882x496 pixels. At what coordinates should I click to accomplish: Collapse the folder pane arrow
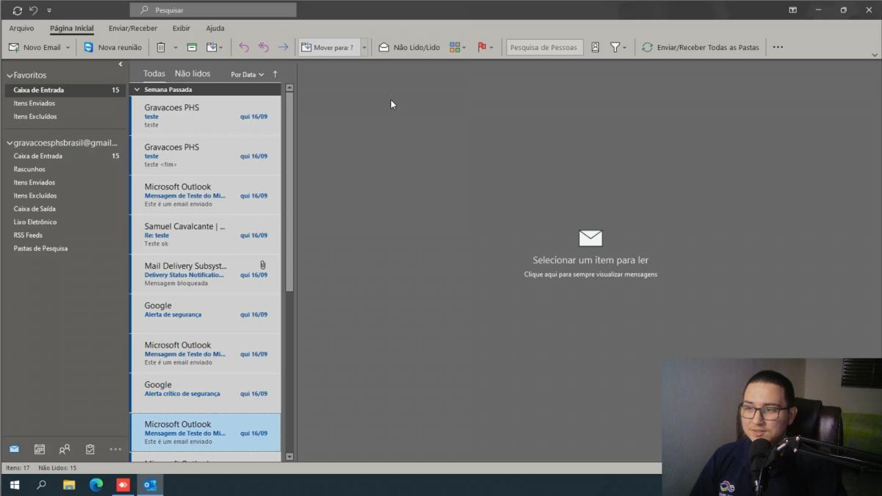click(121, 65)
